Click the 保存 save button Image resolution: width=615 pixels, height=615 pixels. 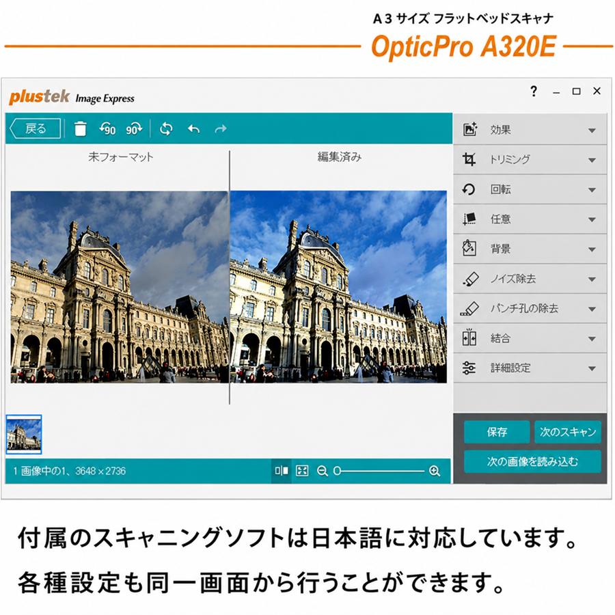tap(497, 432)
